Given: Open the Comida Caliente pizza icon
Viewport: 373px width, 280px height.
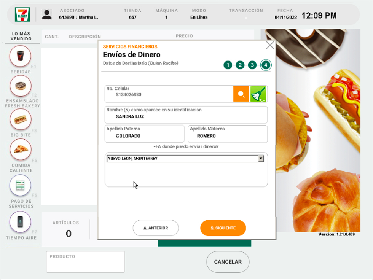Looking at the screenshot, I should click(21, 150).
